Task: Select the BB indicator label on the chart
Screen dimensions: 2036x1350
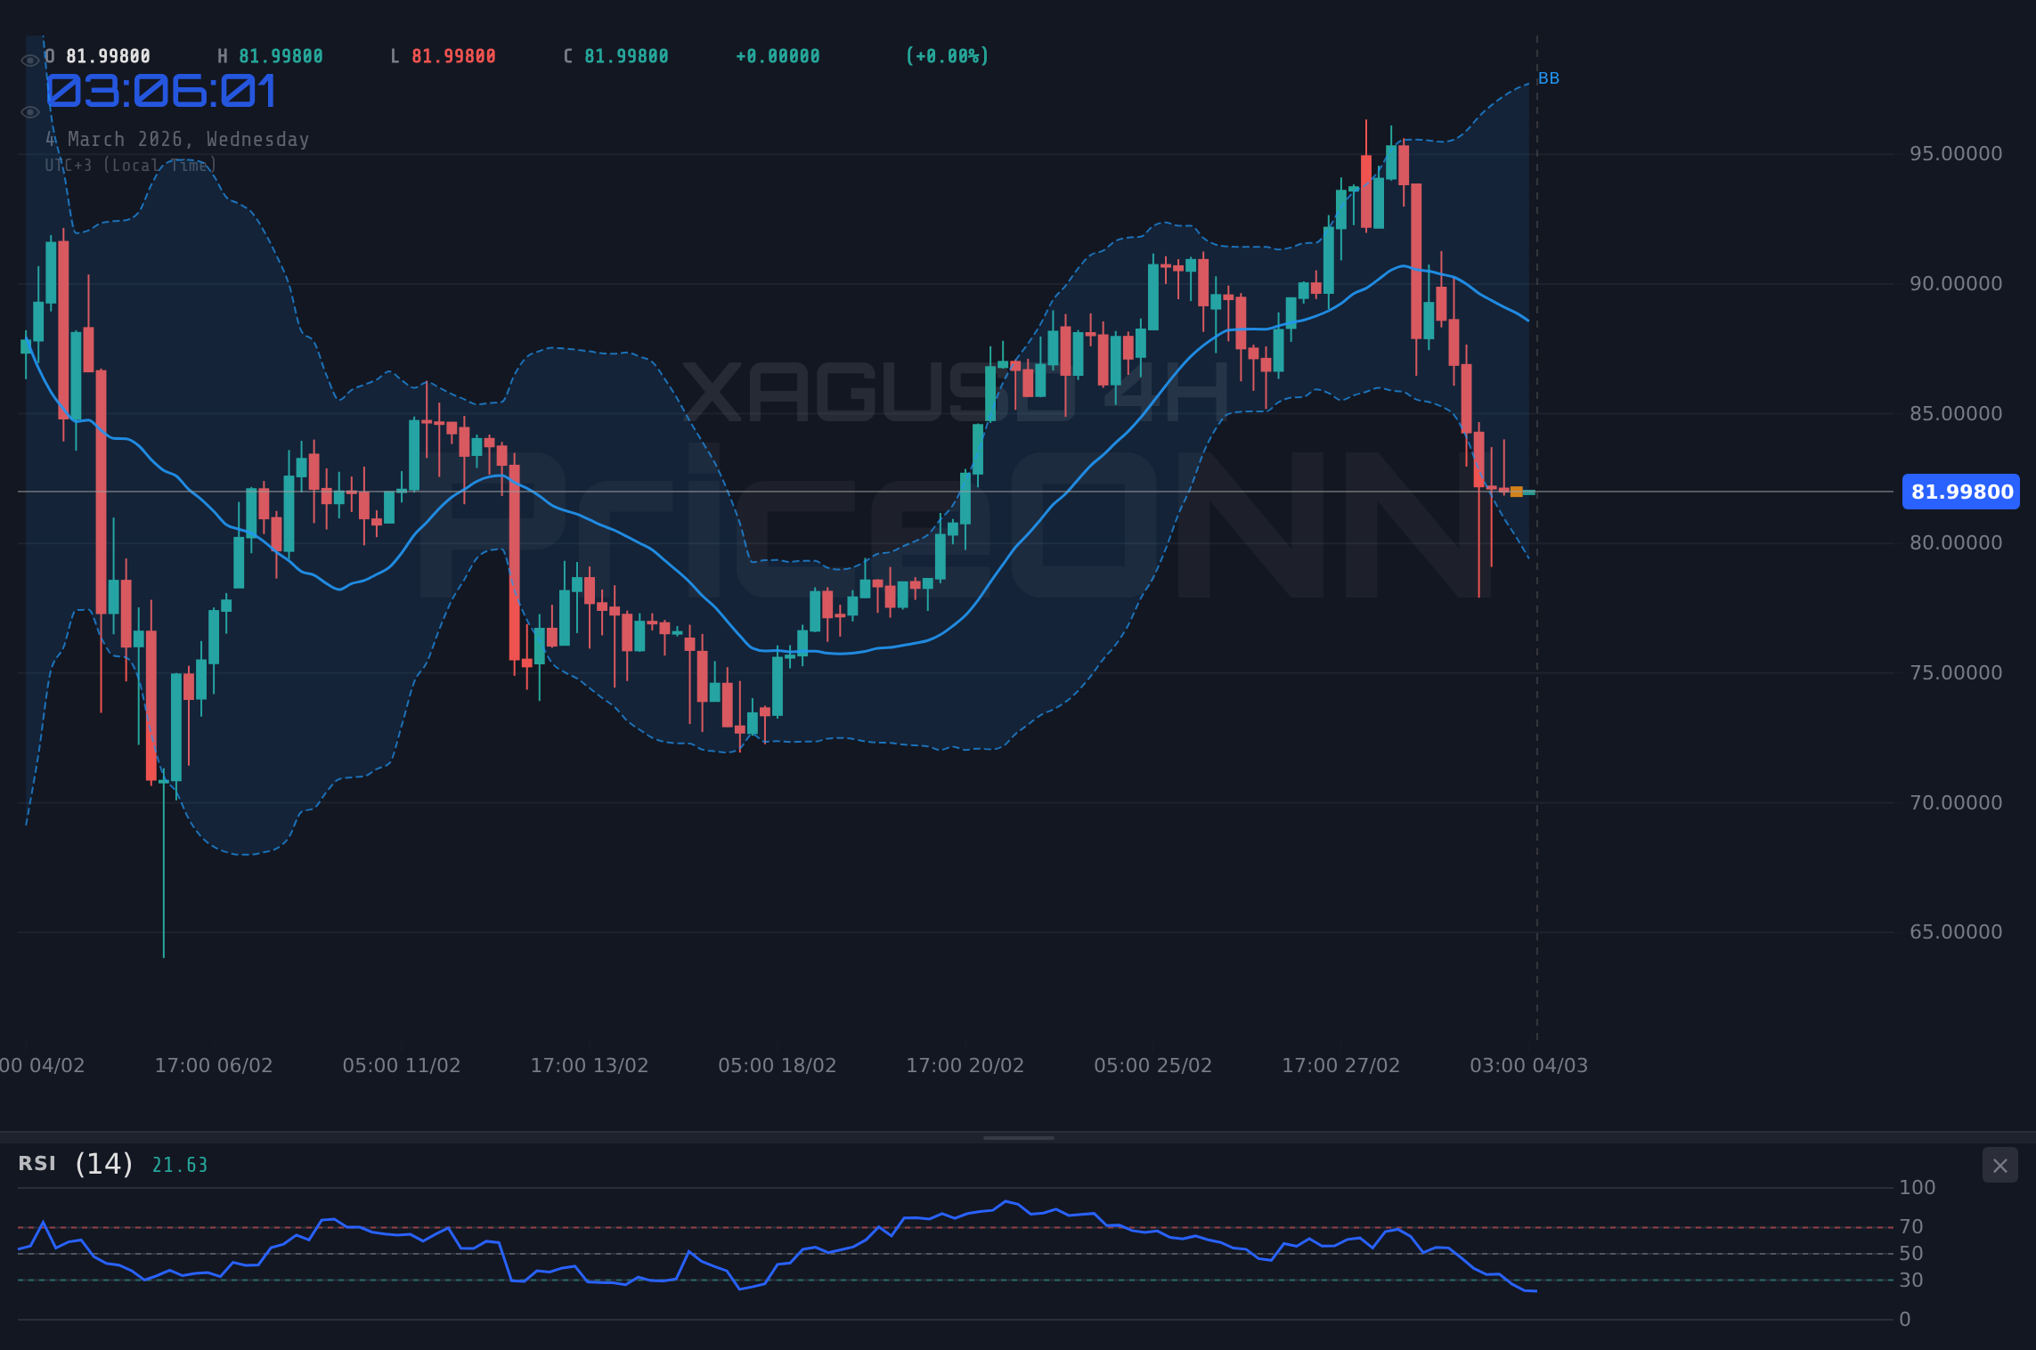Action: pyautogui.click(x=1549, y=78)
